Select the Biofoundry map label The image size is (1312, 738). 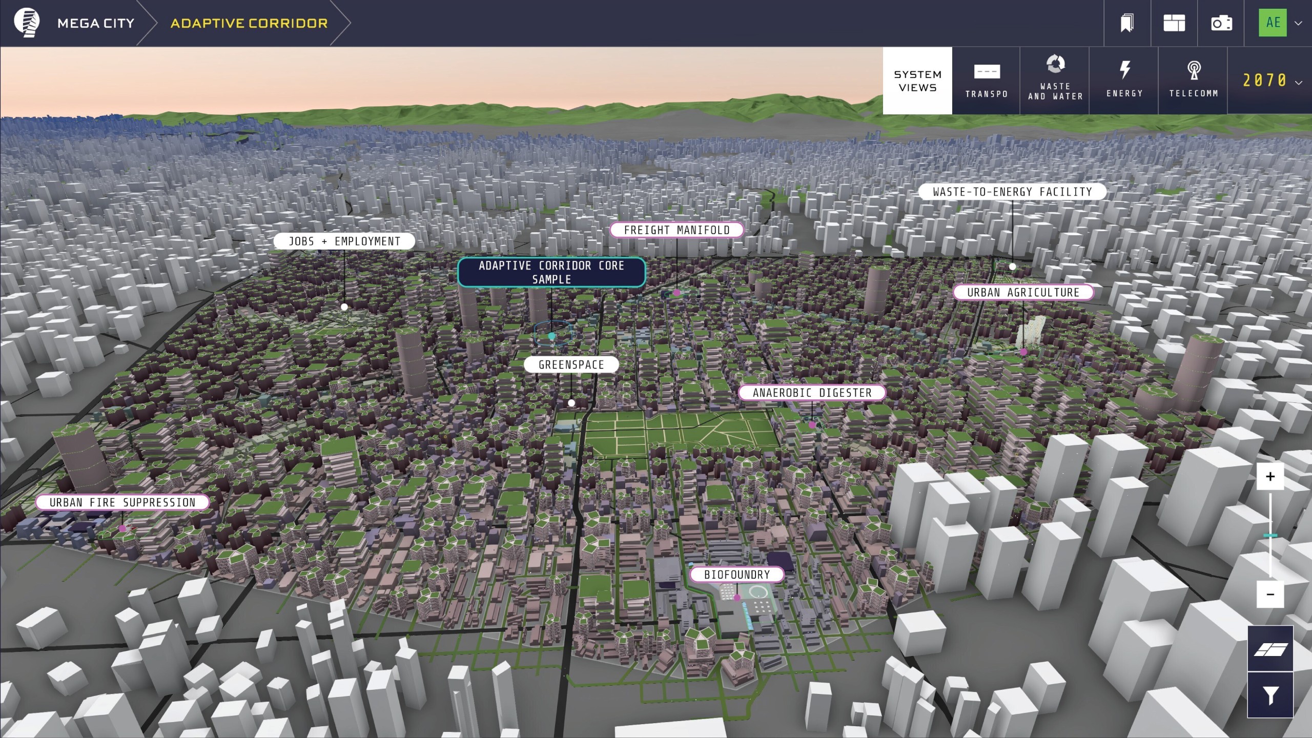click(736, 575)
